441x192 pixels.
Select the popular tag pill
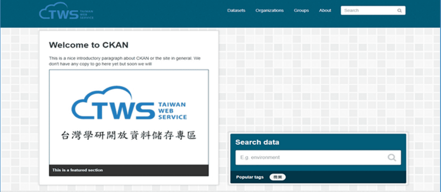point(277,177)
